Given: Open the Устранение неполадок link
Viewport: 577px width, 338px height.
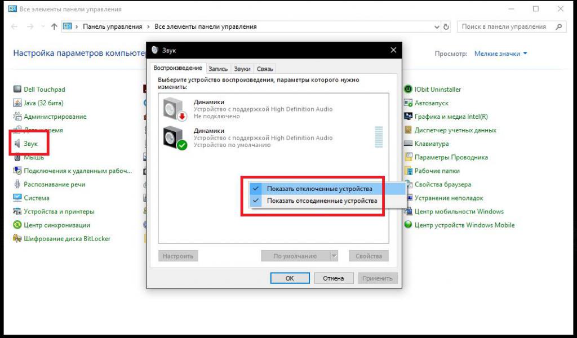Looking at the screenshot, I should click(449, 198).
